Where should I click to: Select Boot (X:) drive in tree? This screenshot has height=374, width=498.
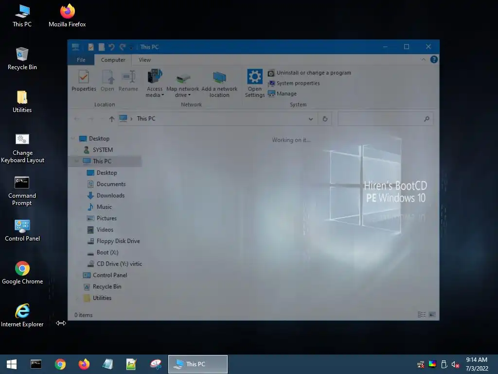(x=107, y=253)
